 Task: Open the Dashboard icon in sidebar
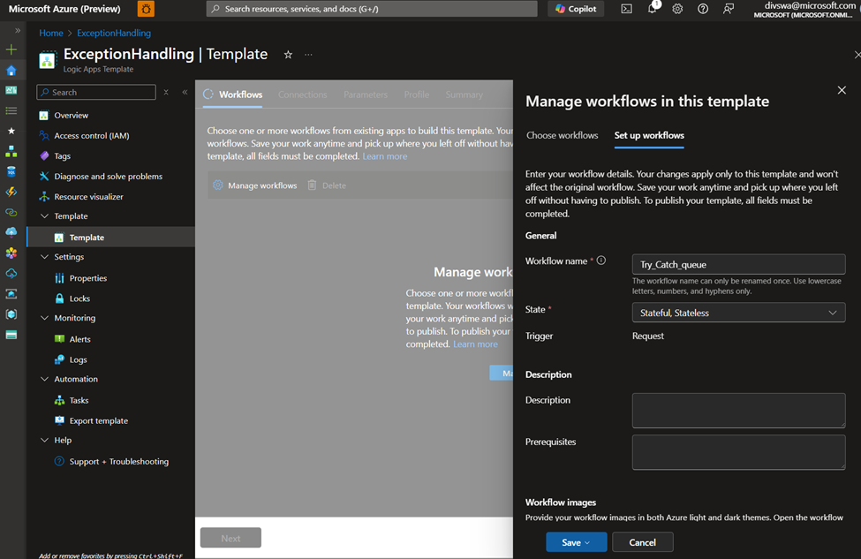click(x=11, y=90)
